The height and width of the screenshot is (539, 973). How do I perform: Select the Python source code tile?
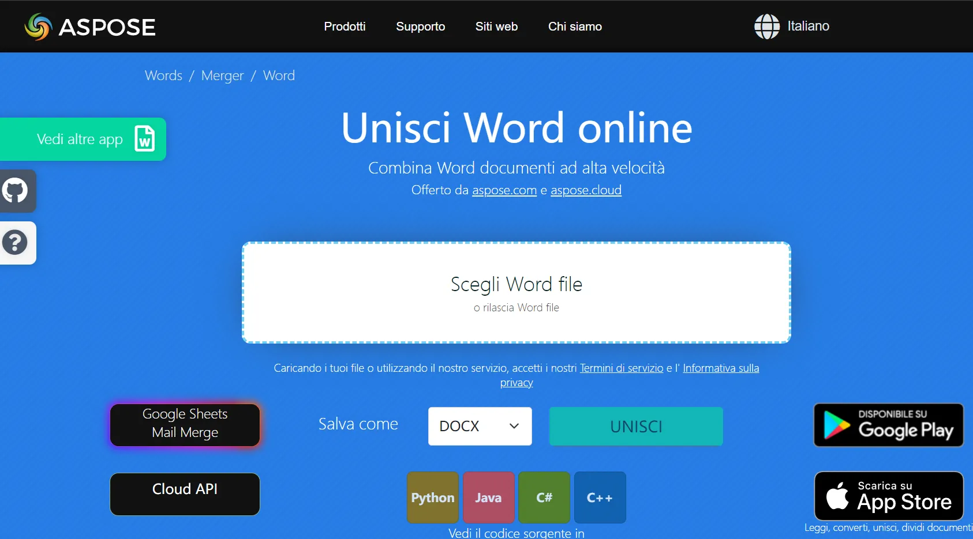(x=433, y=497)
